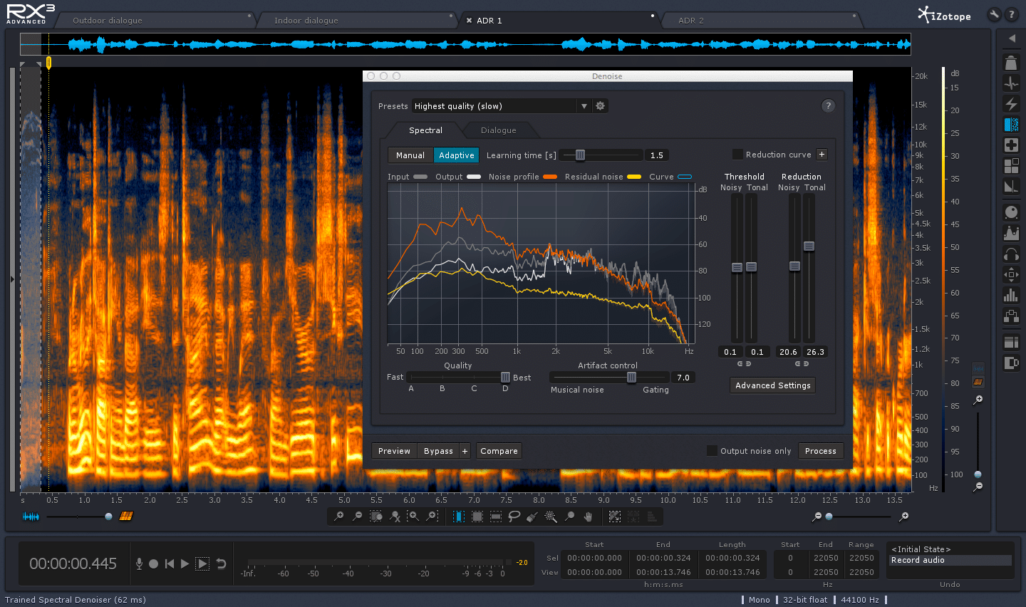Click the Process button

(x=821, y=451)
